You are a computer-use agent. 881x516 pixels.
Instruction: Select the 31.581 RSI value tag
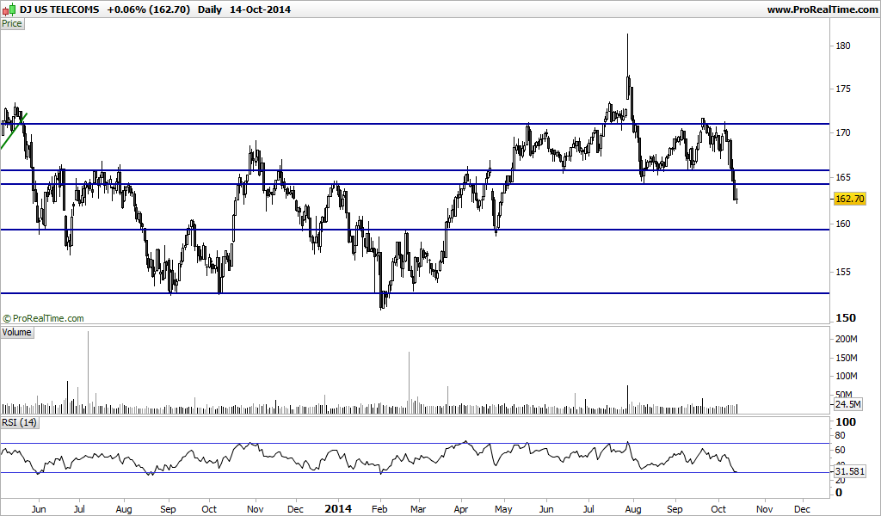[x=849, y=471]
